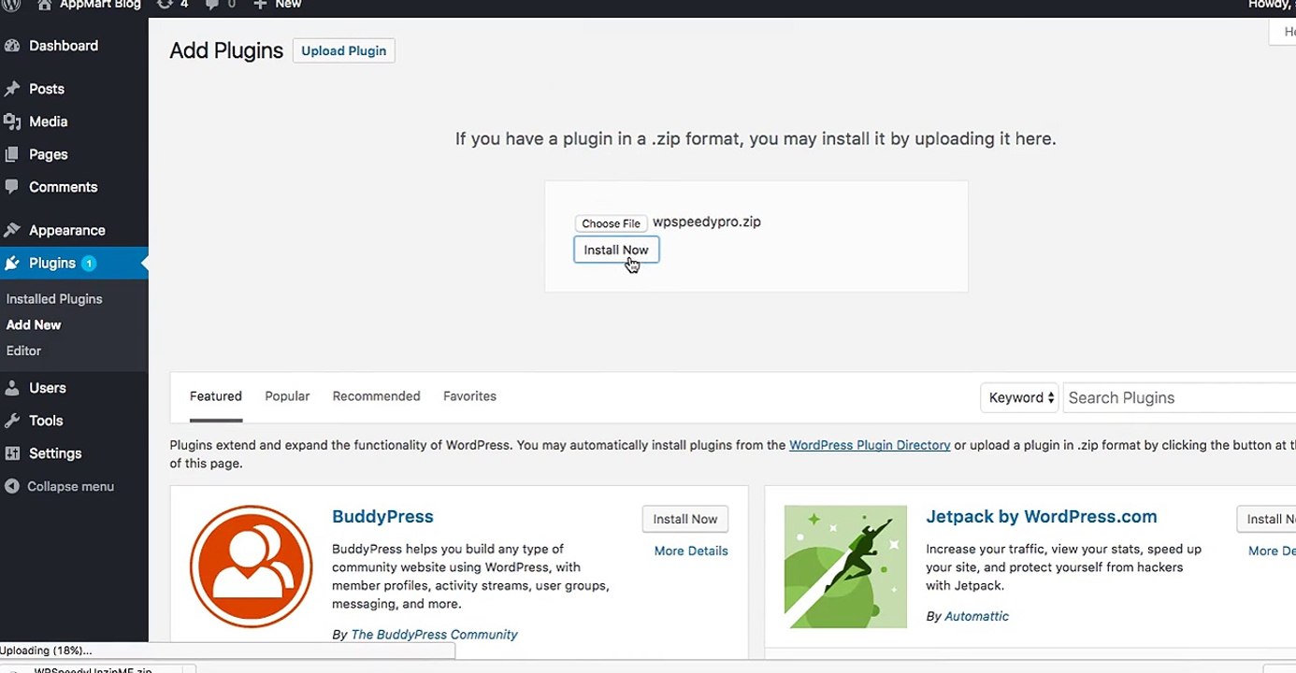Viewport: 1296px width, 673px height.
Task: Switch to the Popular tab
Action: point(287,396)
